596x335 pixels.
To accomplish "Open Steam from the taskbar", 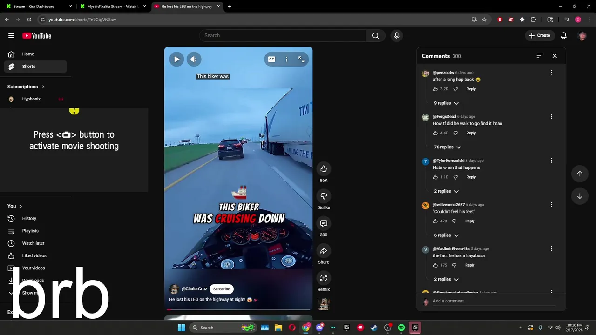I will pyautogui.click(x=374, y=328).
